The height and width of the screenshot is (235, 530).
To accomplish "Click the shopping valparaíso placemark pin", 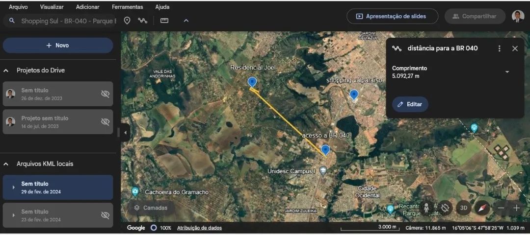I will (354, 95).
